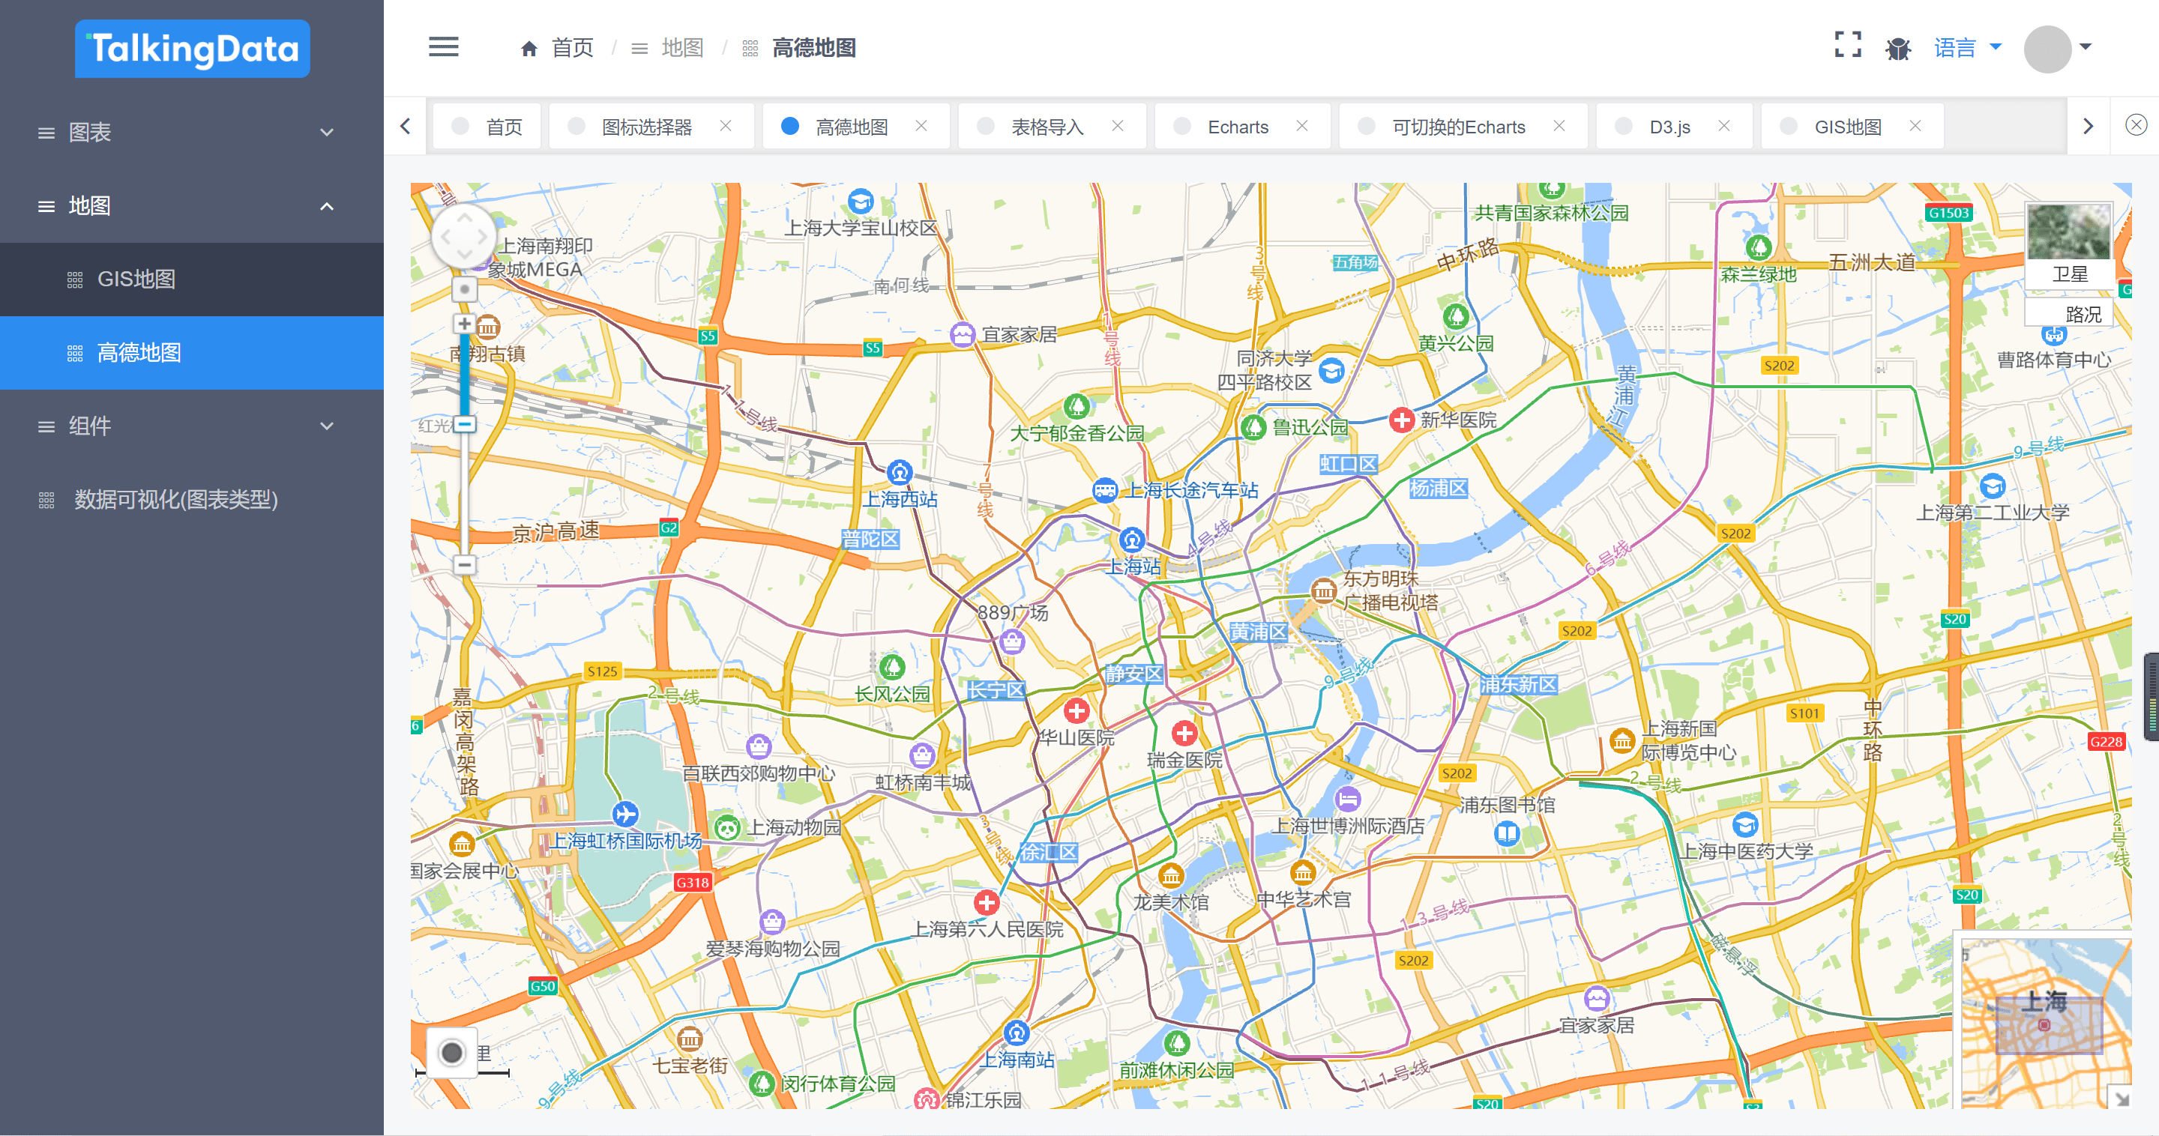
Task: Click the 新华医院 hospital marker
Action: pyautogui.click(x=1401, y=420)
